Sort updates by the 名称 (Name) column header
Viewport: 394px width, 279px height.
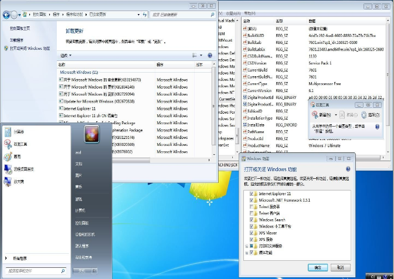coord(106,65)
